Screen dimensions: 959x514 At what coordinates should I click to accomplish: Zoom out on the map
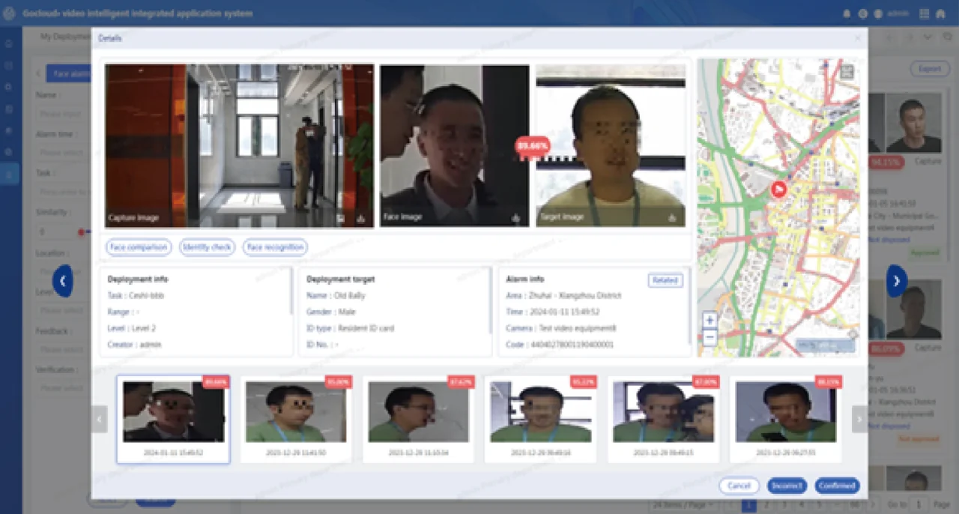(710, 337)
